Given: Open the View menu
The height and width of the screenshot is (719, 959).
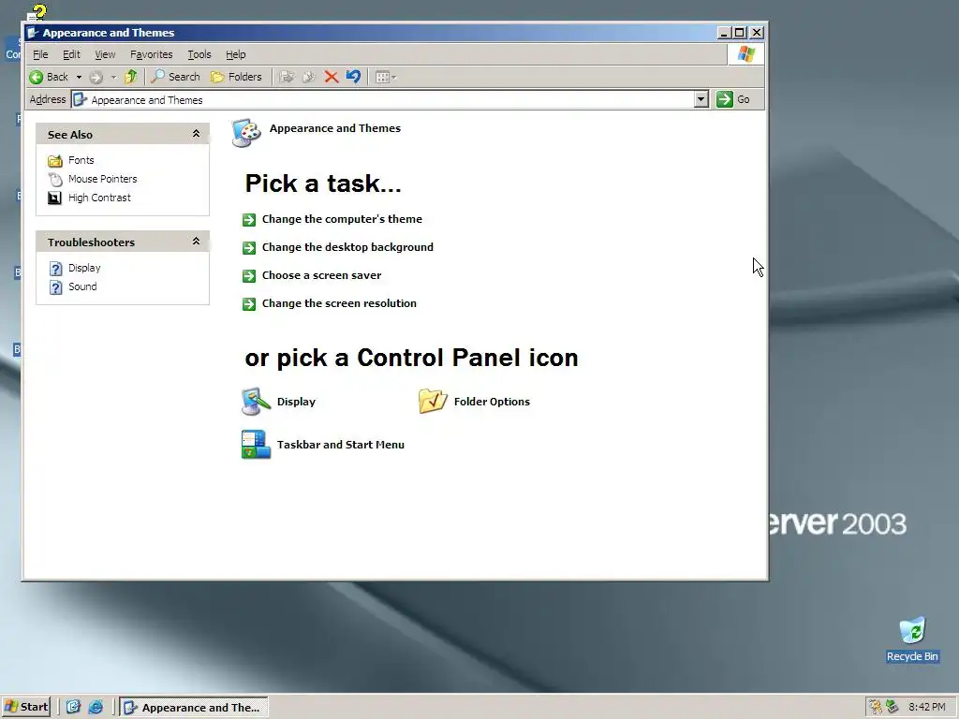Looking at the screenshot, I should (105, 54).
